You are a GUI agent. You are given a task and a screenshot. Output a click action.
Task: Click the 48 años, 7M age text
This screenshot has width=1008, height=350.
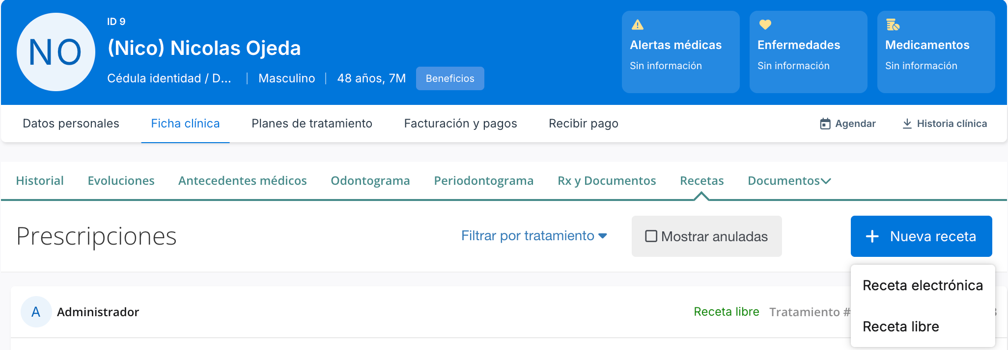pos(371,78)
